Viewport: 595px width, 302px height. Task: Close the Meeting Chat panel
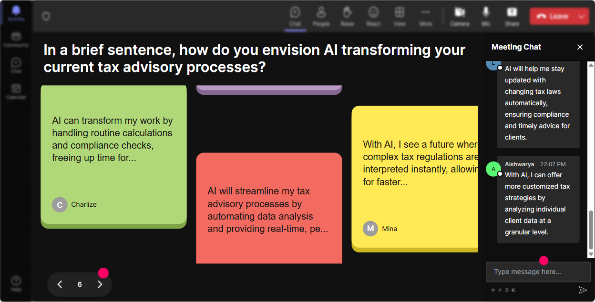580,47
